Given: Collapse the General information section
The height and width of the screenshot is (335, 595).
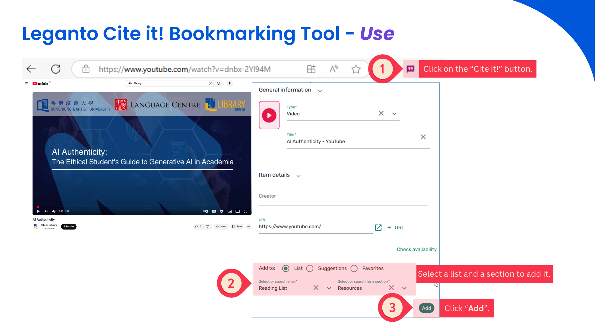Looking at the screenshot, I should tap(320, 91).
